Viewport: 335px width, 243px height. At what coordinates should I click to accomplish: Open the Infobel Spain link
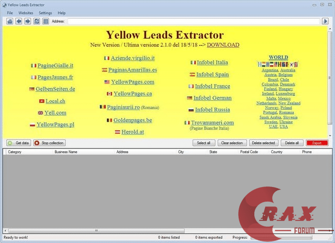pyautogui.click(x=213, y=74)
